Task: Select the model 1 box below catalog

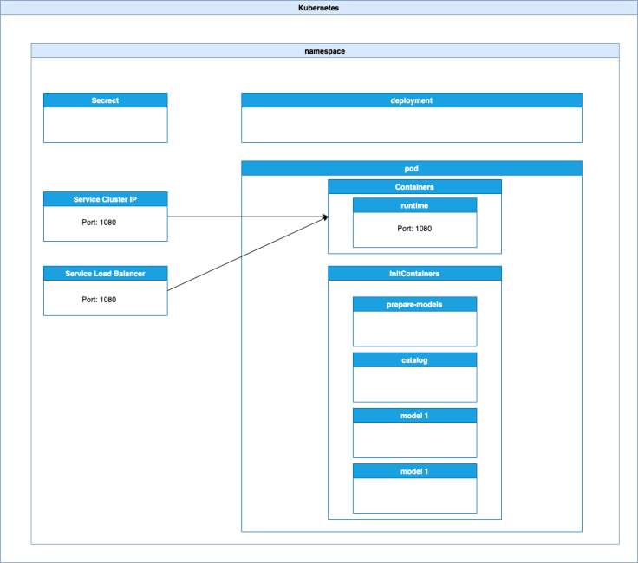Action: 414,433
